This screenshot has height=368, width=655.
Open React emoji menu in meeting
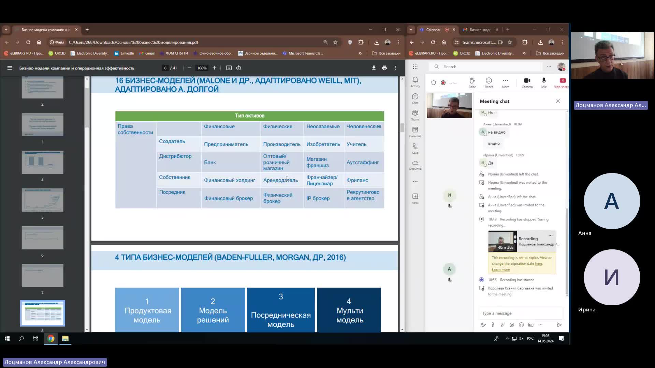coord(489,83)
